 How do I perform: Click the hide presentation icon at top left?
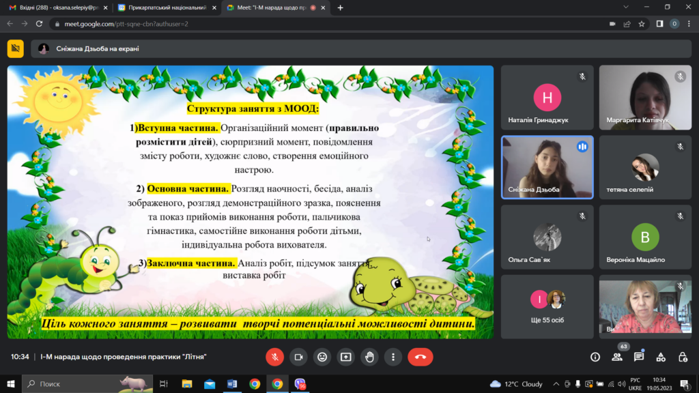pos(16,48)
